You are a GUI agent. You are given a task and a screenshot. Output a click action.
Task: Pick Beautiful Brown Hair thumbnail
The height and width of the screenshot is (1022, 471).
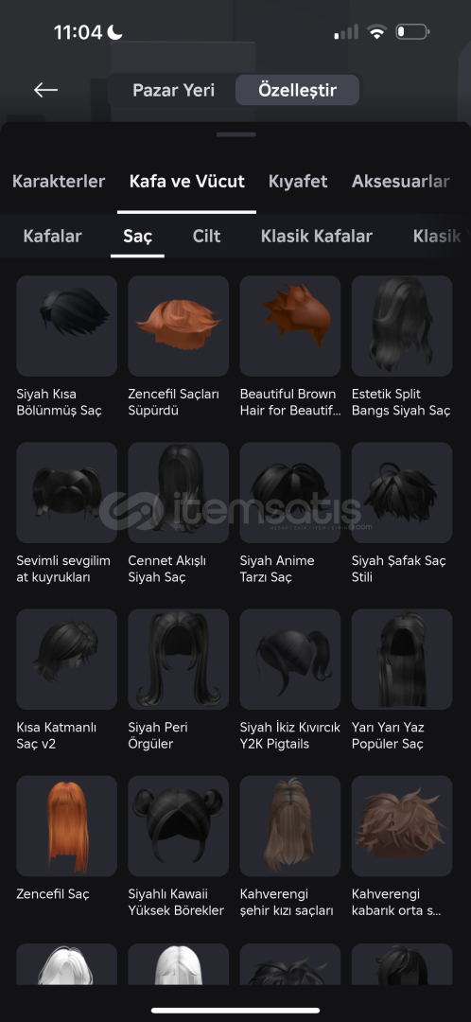tap(290, 326)
